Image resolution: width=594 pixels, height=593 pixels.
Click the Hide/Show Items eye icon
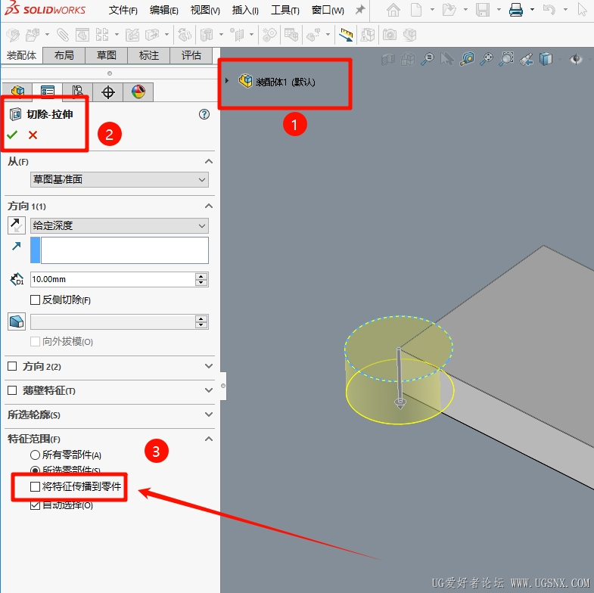(576, 59)
